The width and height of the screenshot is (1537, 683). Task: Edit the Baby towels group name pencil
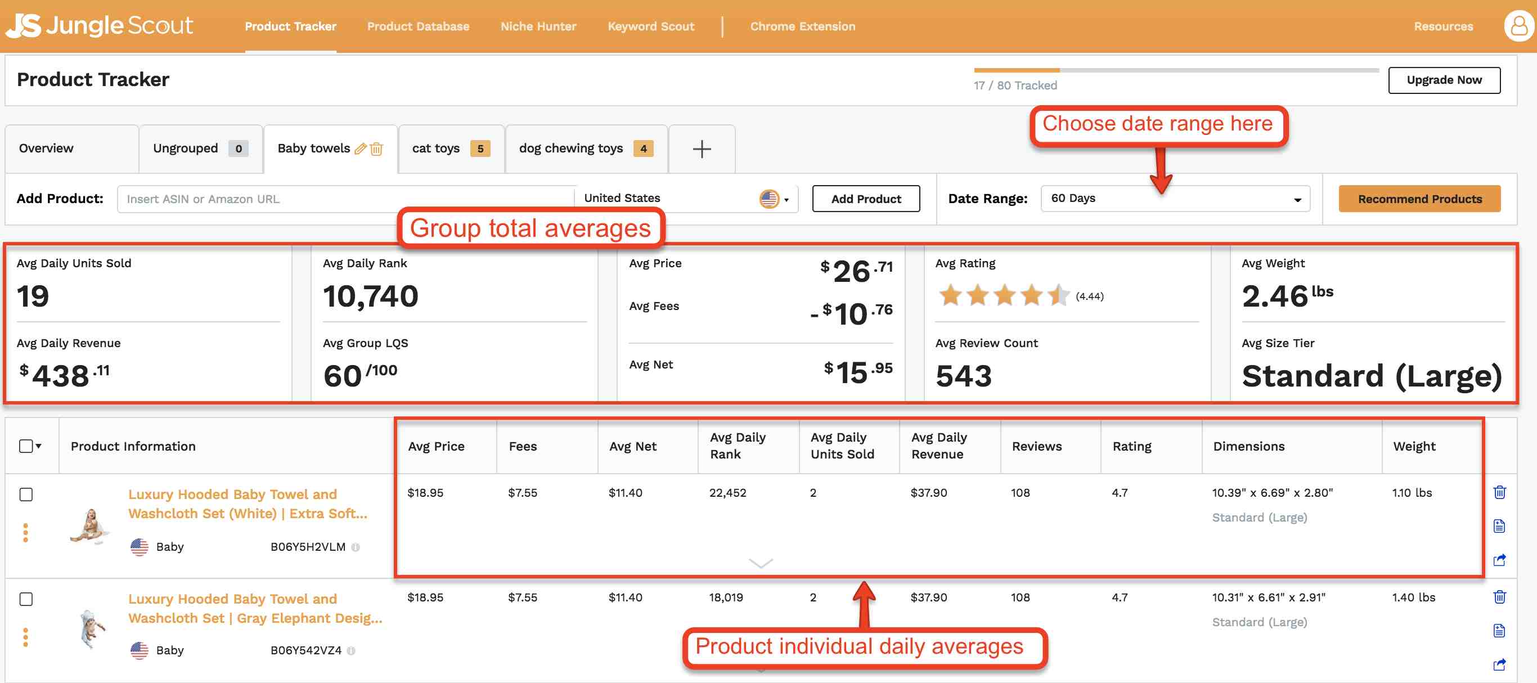click(361, 149)
